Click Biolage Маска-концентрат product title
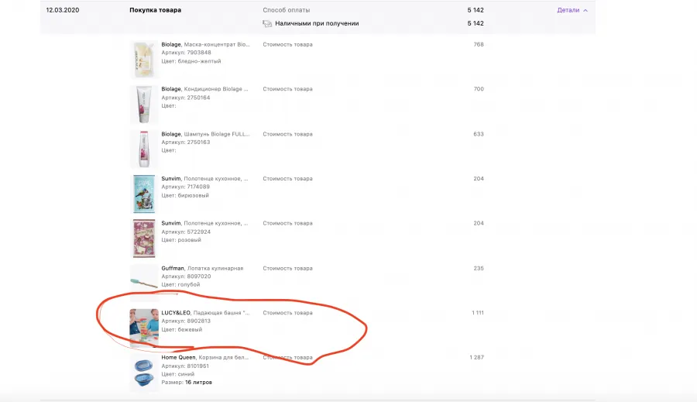Image resolution: width=697 pixels, height=402 pixels. tap(205, 44)
